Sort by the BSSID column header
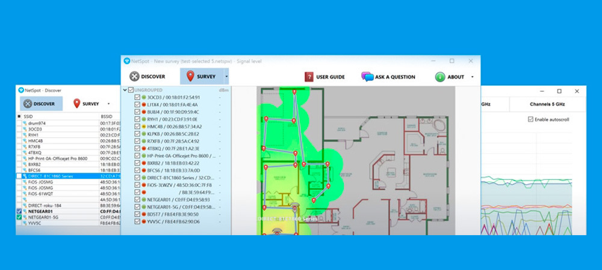The image size is (602, 270). (x=107, y=116)
